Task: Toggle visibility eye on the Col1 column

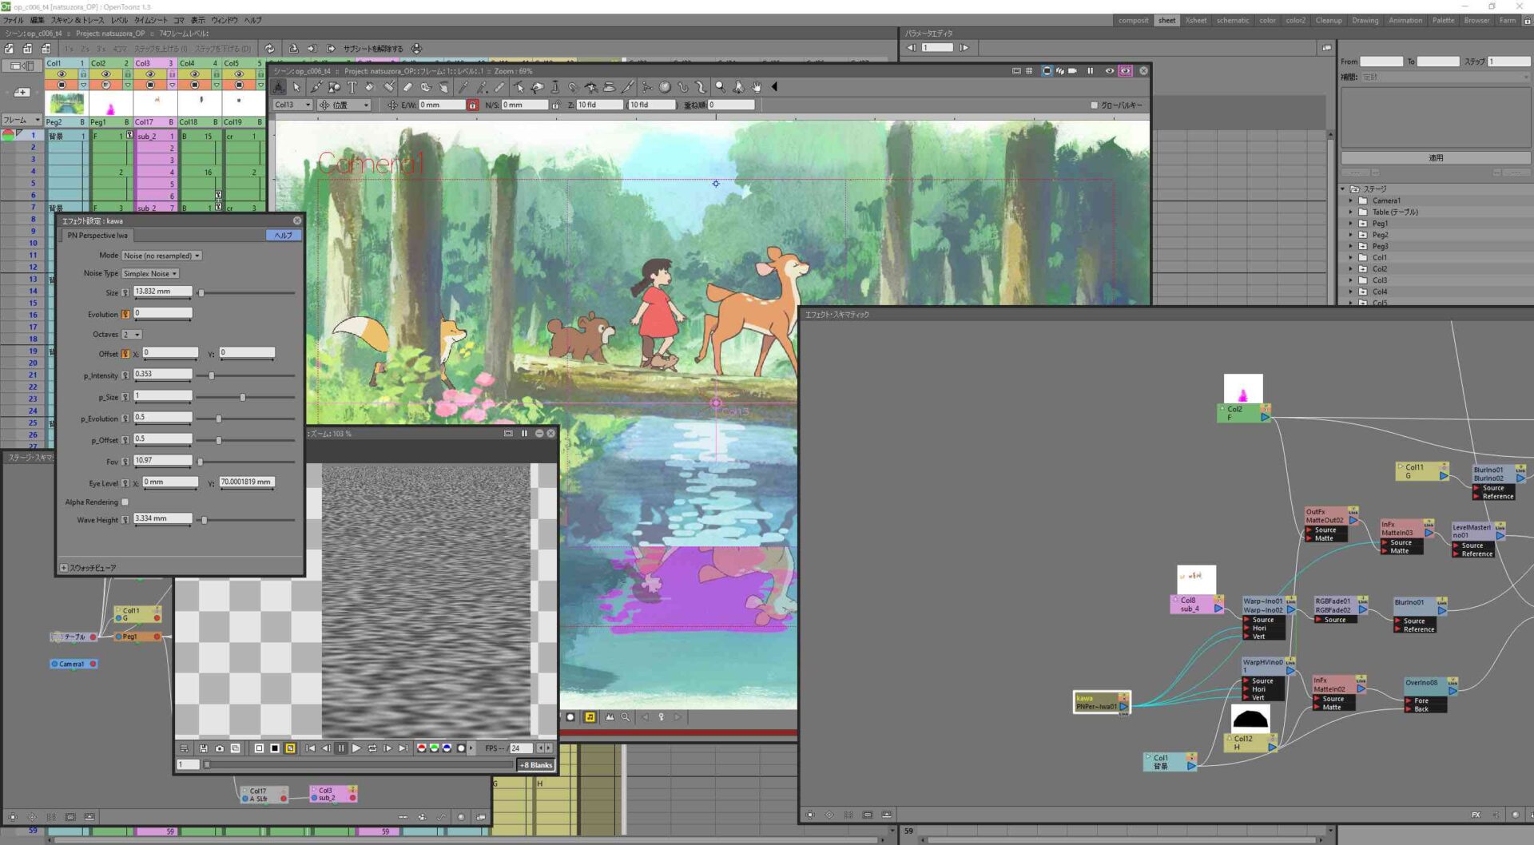Action: pyautogui.click(x=62, y=74)
